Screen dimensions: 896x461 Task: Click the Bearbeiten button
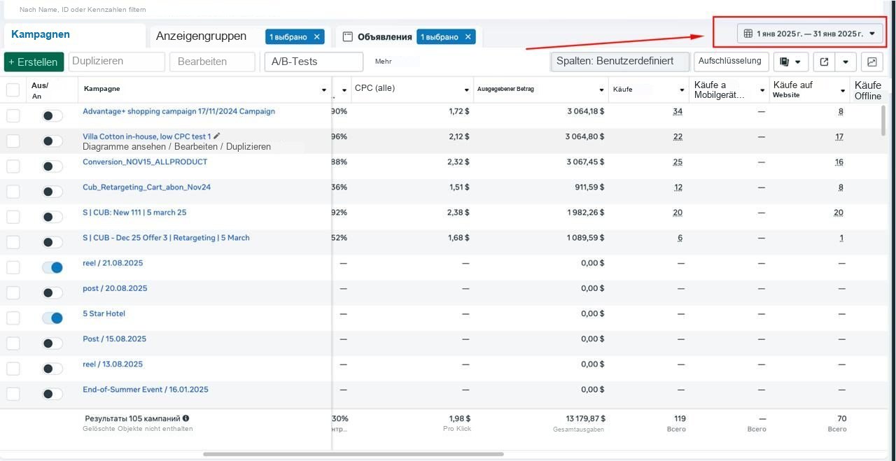212,62
